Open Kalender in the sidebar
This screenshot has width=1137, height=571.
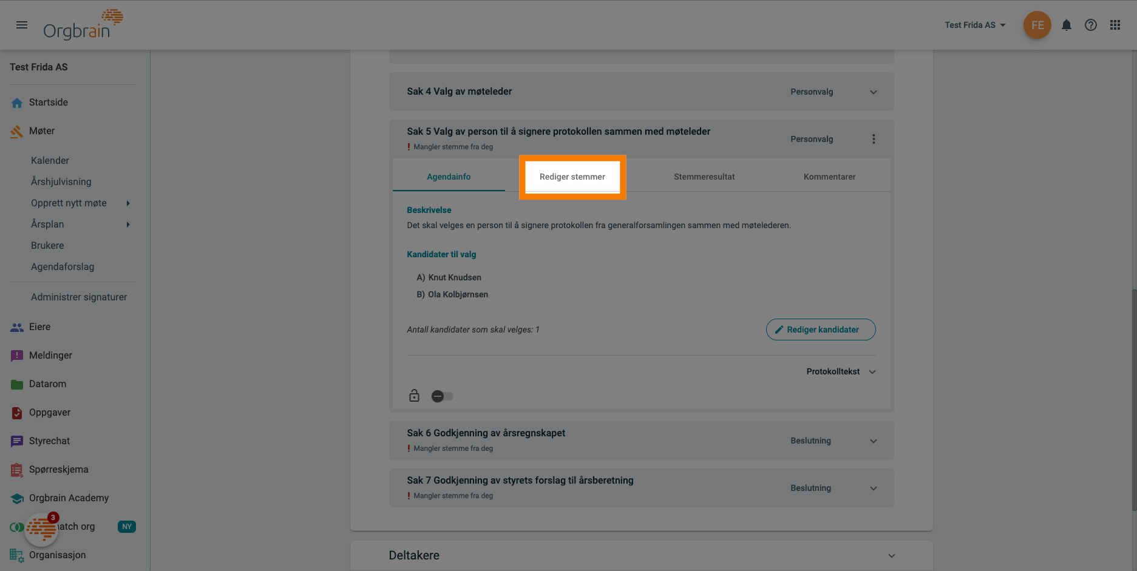50,161
